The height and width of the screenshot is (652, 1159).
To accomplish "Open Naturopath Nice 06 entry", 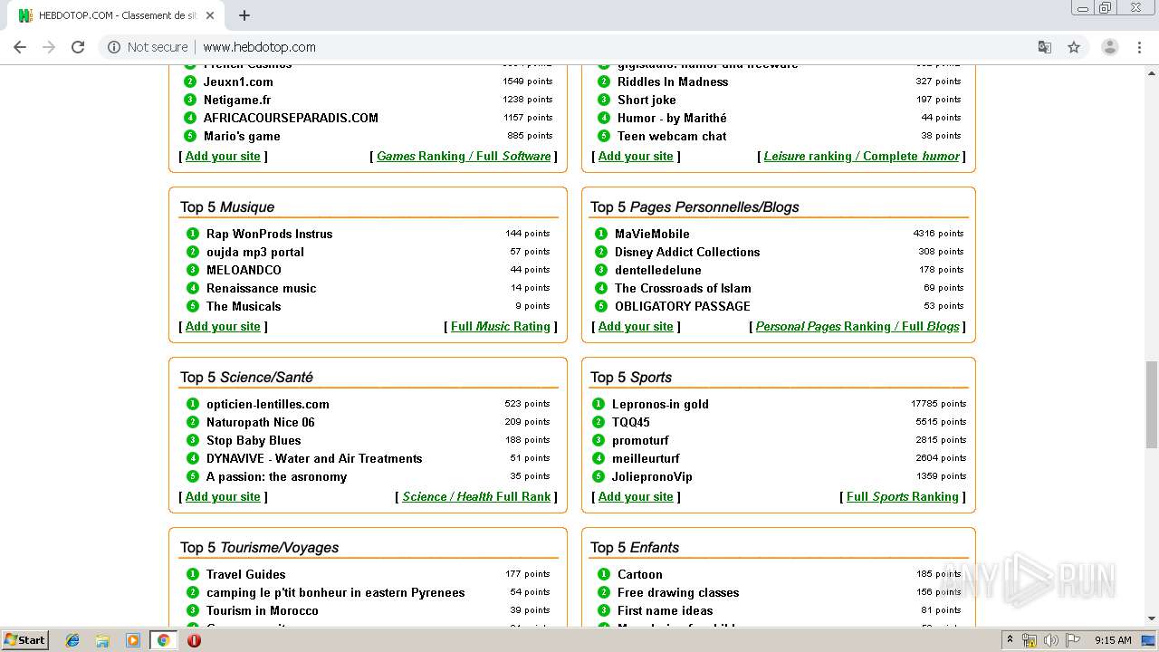I will (260, 422).
